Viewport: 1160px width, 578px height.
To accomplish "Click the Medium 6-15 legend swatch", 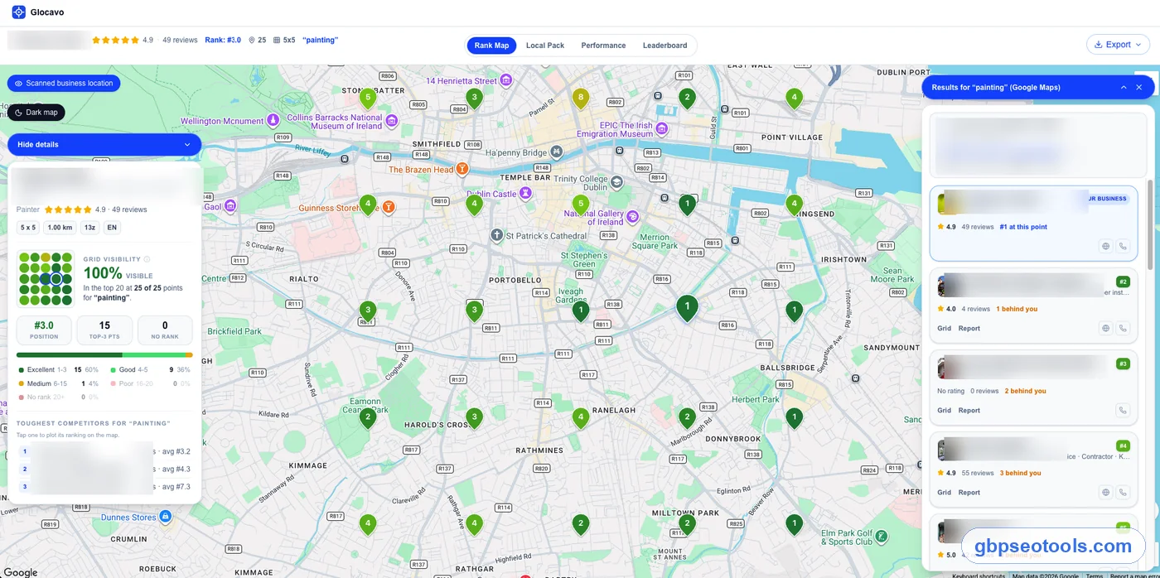I will (x=22, y=383).
